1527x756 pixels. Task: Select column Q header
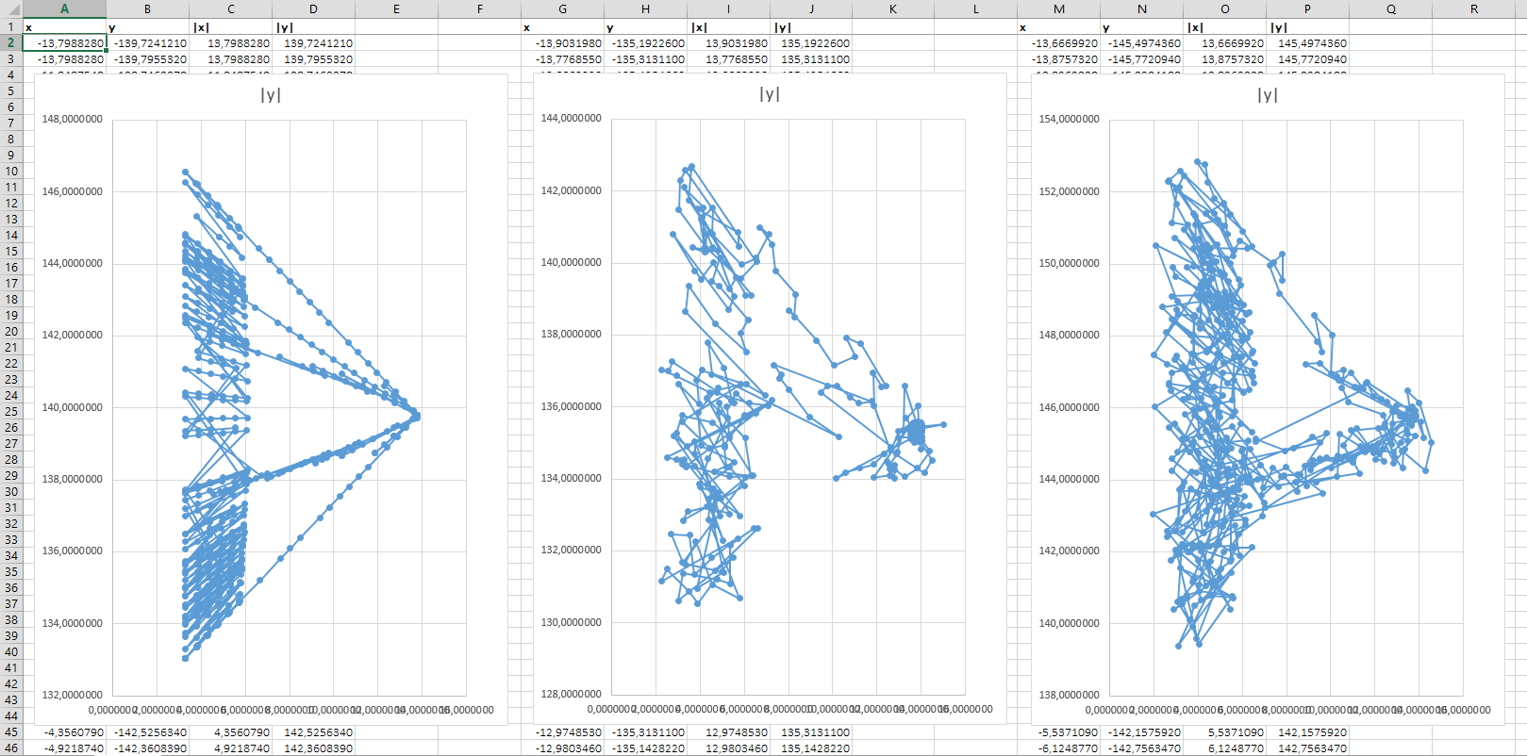pyautogui.click(x=1390, y=8)
